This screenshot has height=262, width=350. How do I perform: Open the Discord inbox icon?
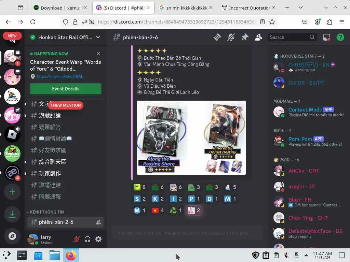[326, 37]
